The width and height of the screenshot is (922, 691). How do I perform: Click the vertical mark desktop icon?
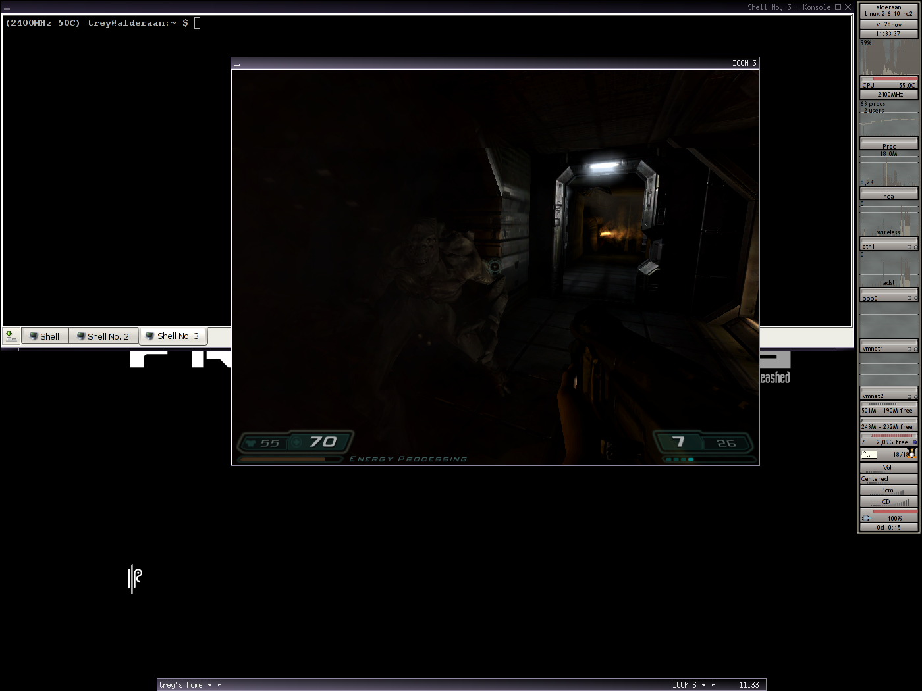tap(135, 578)
